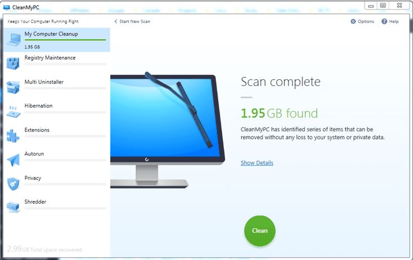Select the Hibernation label
This screenshot has width=413, height=260.
tap(38, 106)
